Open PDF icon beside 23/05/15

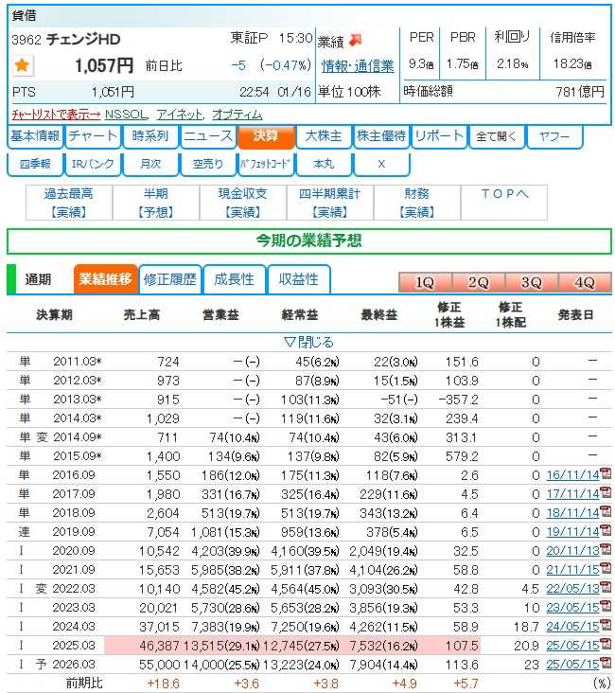click(x=606, y=607)
